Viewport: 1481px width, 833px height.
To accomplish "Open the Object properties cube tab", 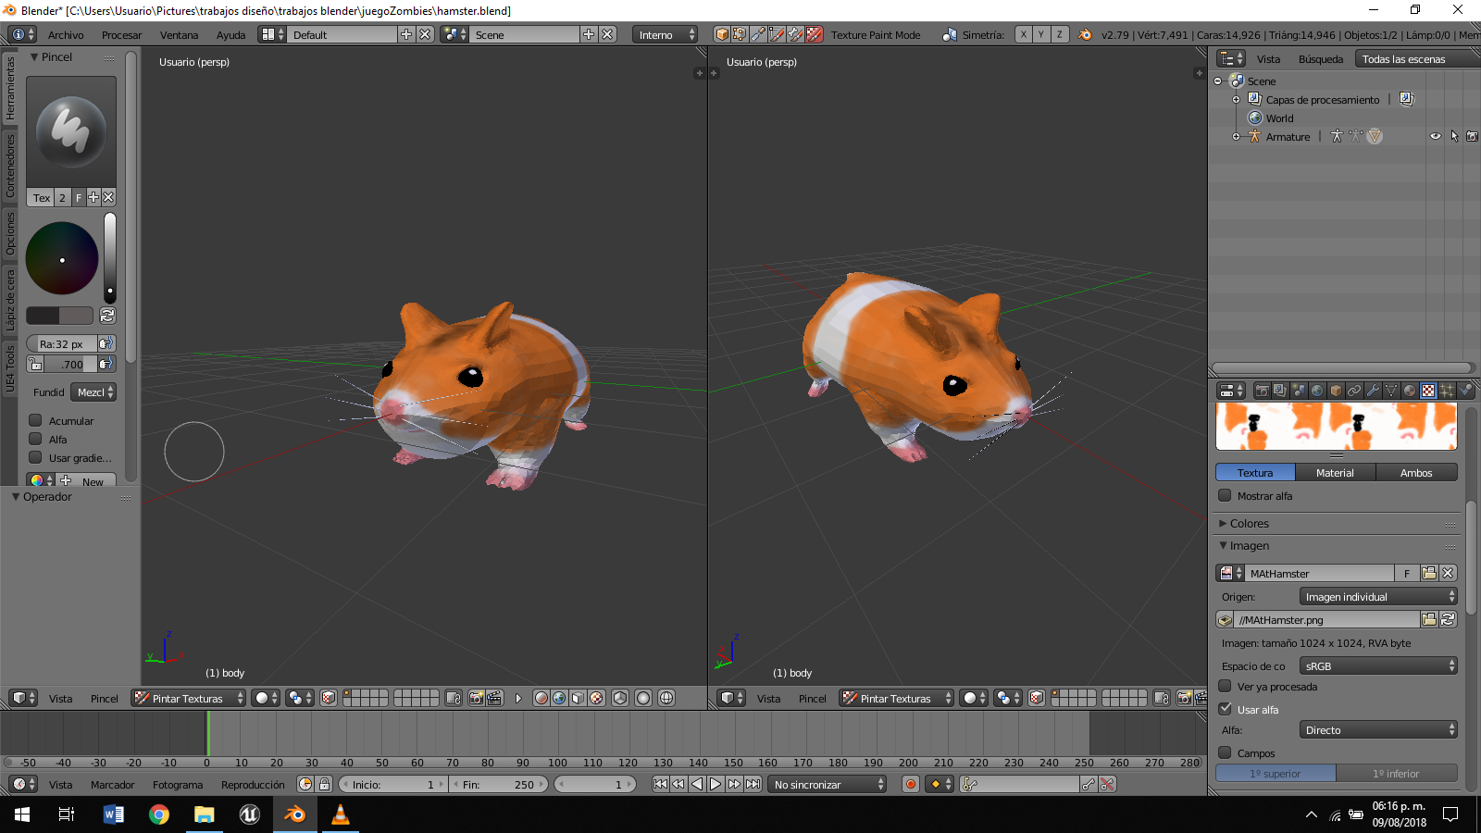I will click(x=1336, y=391).
